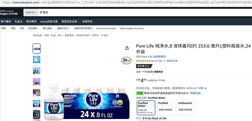This screenshot has height=121, width=252.
Task: Open 全球开店 in navigation bar
Action: point(87,21)
